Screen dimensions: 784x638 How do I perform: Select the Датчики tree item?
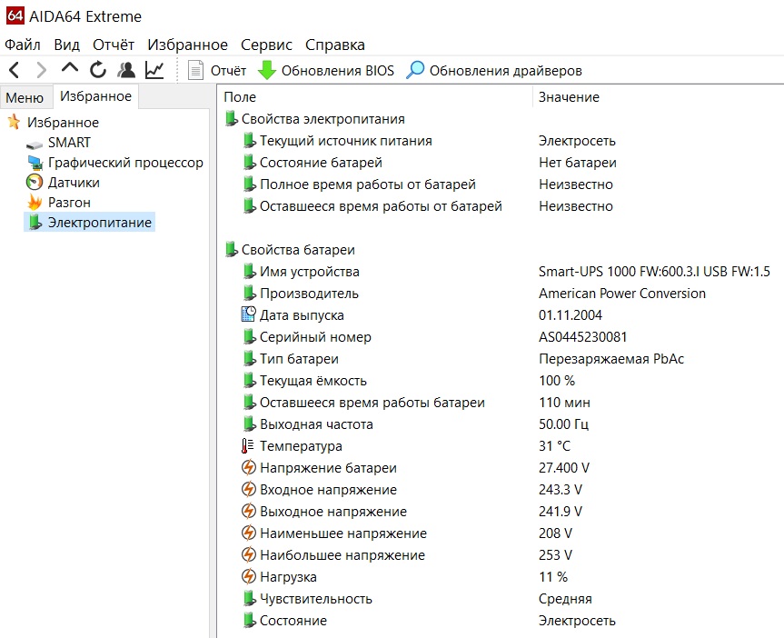click(x=74, y=183)
